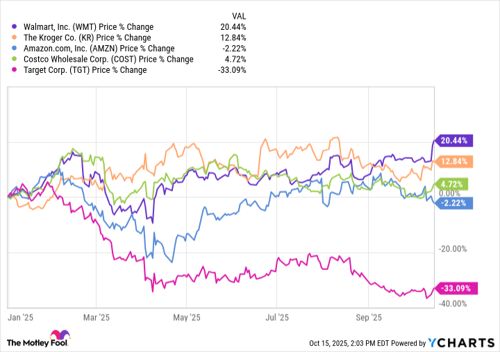Click the 20.44% Walmart end-value tag
This screenshot has width=500, height=352.
(454, 140)
